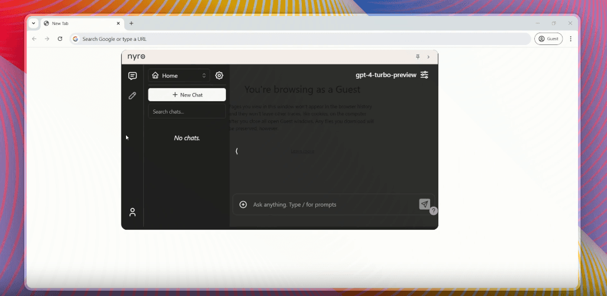Open the tab search dropdown arrow
The height and width of the screenshot is (296, 607).
point(34,23)
